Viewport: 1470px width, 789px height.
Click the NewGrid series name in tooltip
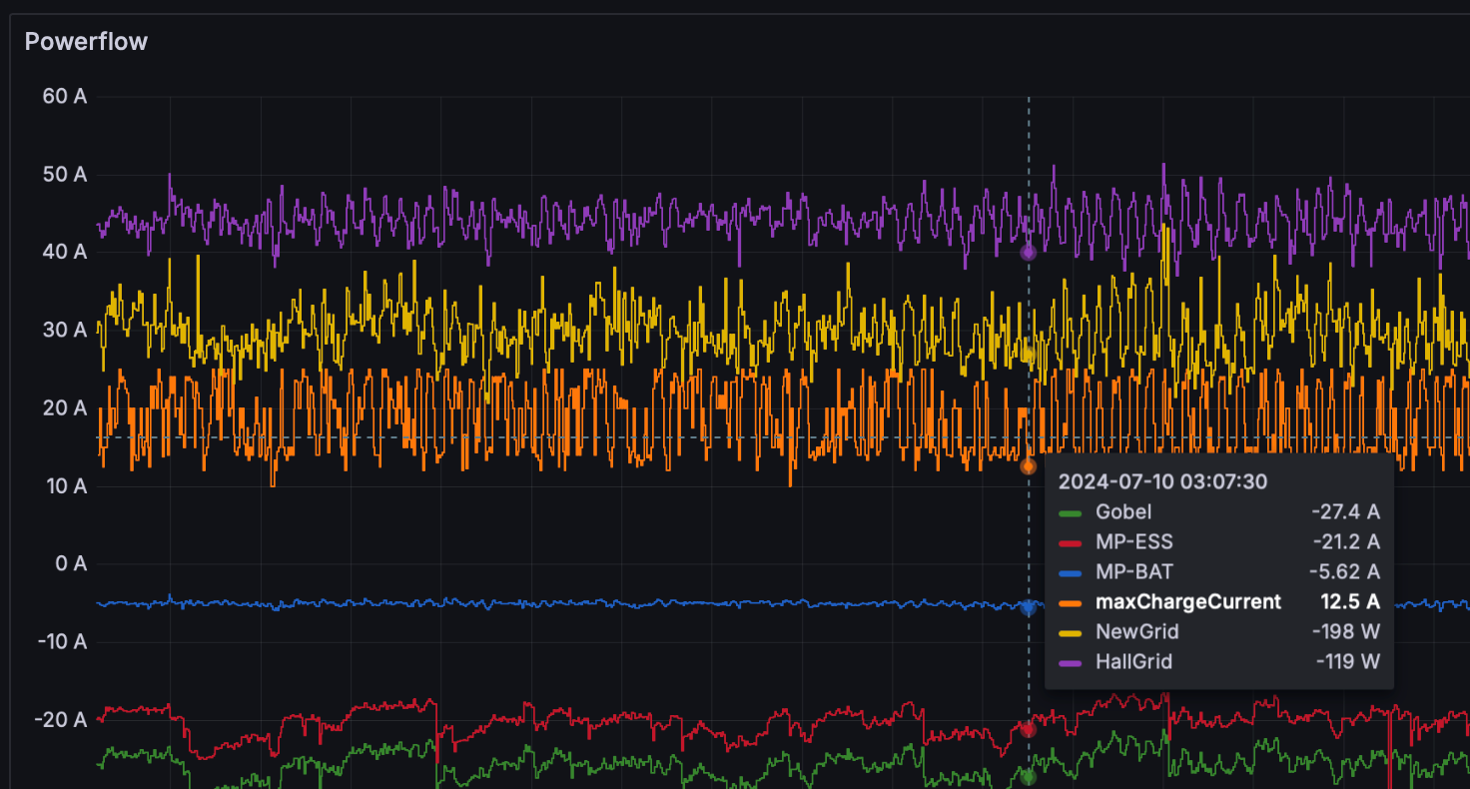click(x=1137, y=632)
